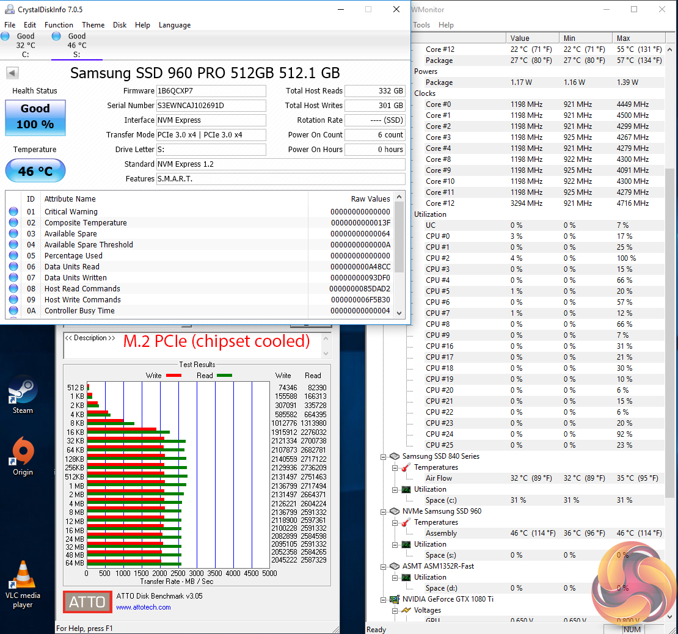This screenshot has width=678, height=634.
Task: Click the Serial Number field
Action: click(211, 106)
